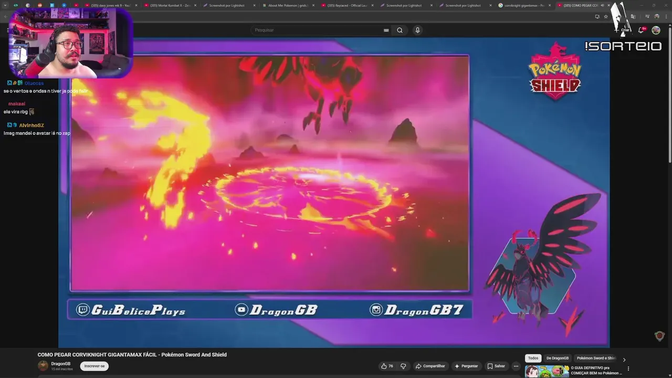Switch to the Replaced - Official Launch tab
Viewport: 672px width, 378px height.
346,5
